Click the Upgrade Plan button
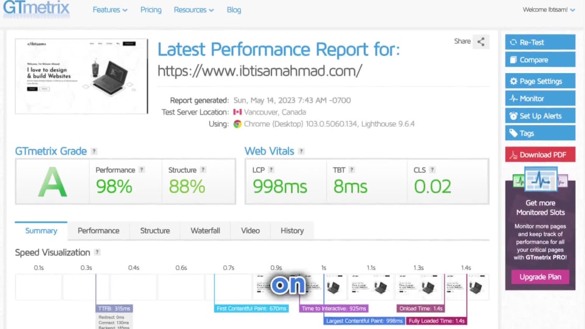Viewport: 585px width, 329px height. (540, 277)
